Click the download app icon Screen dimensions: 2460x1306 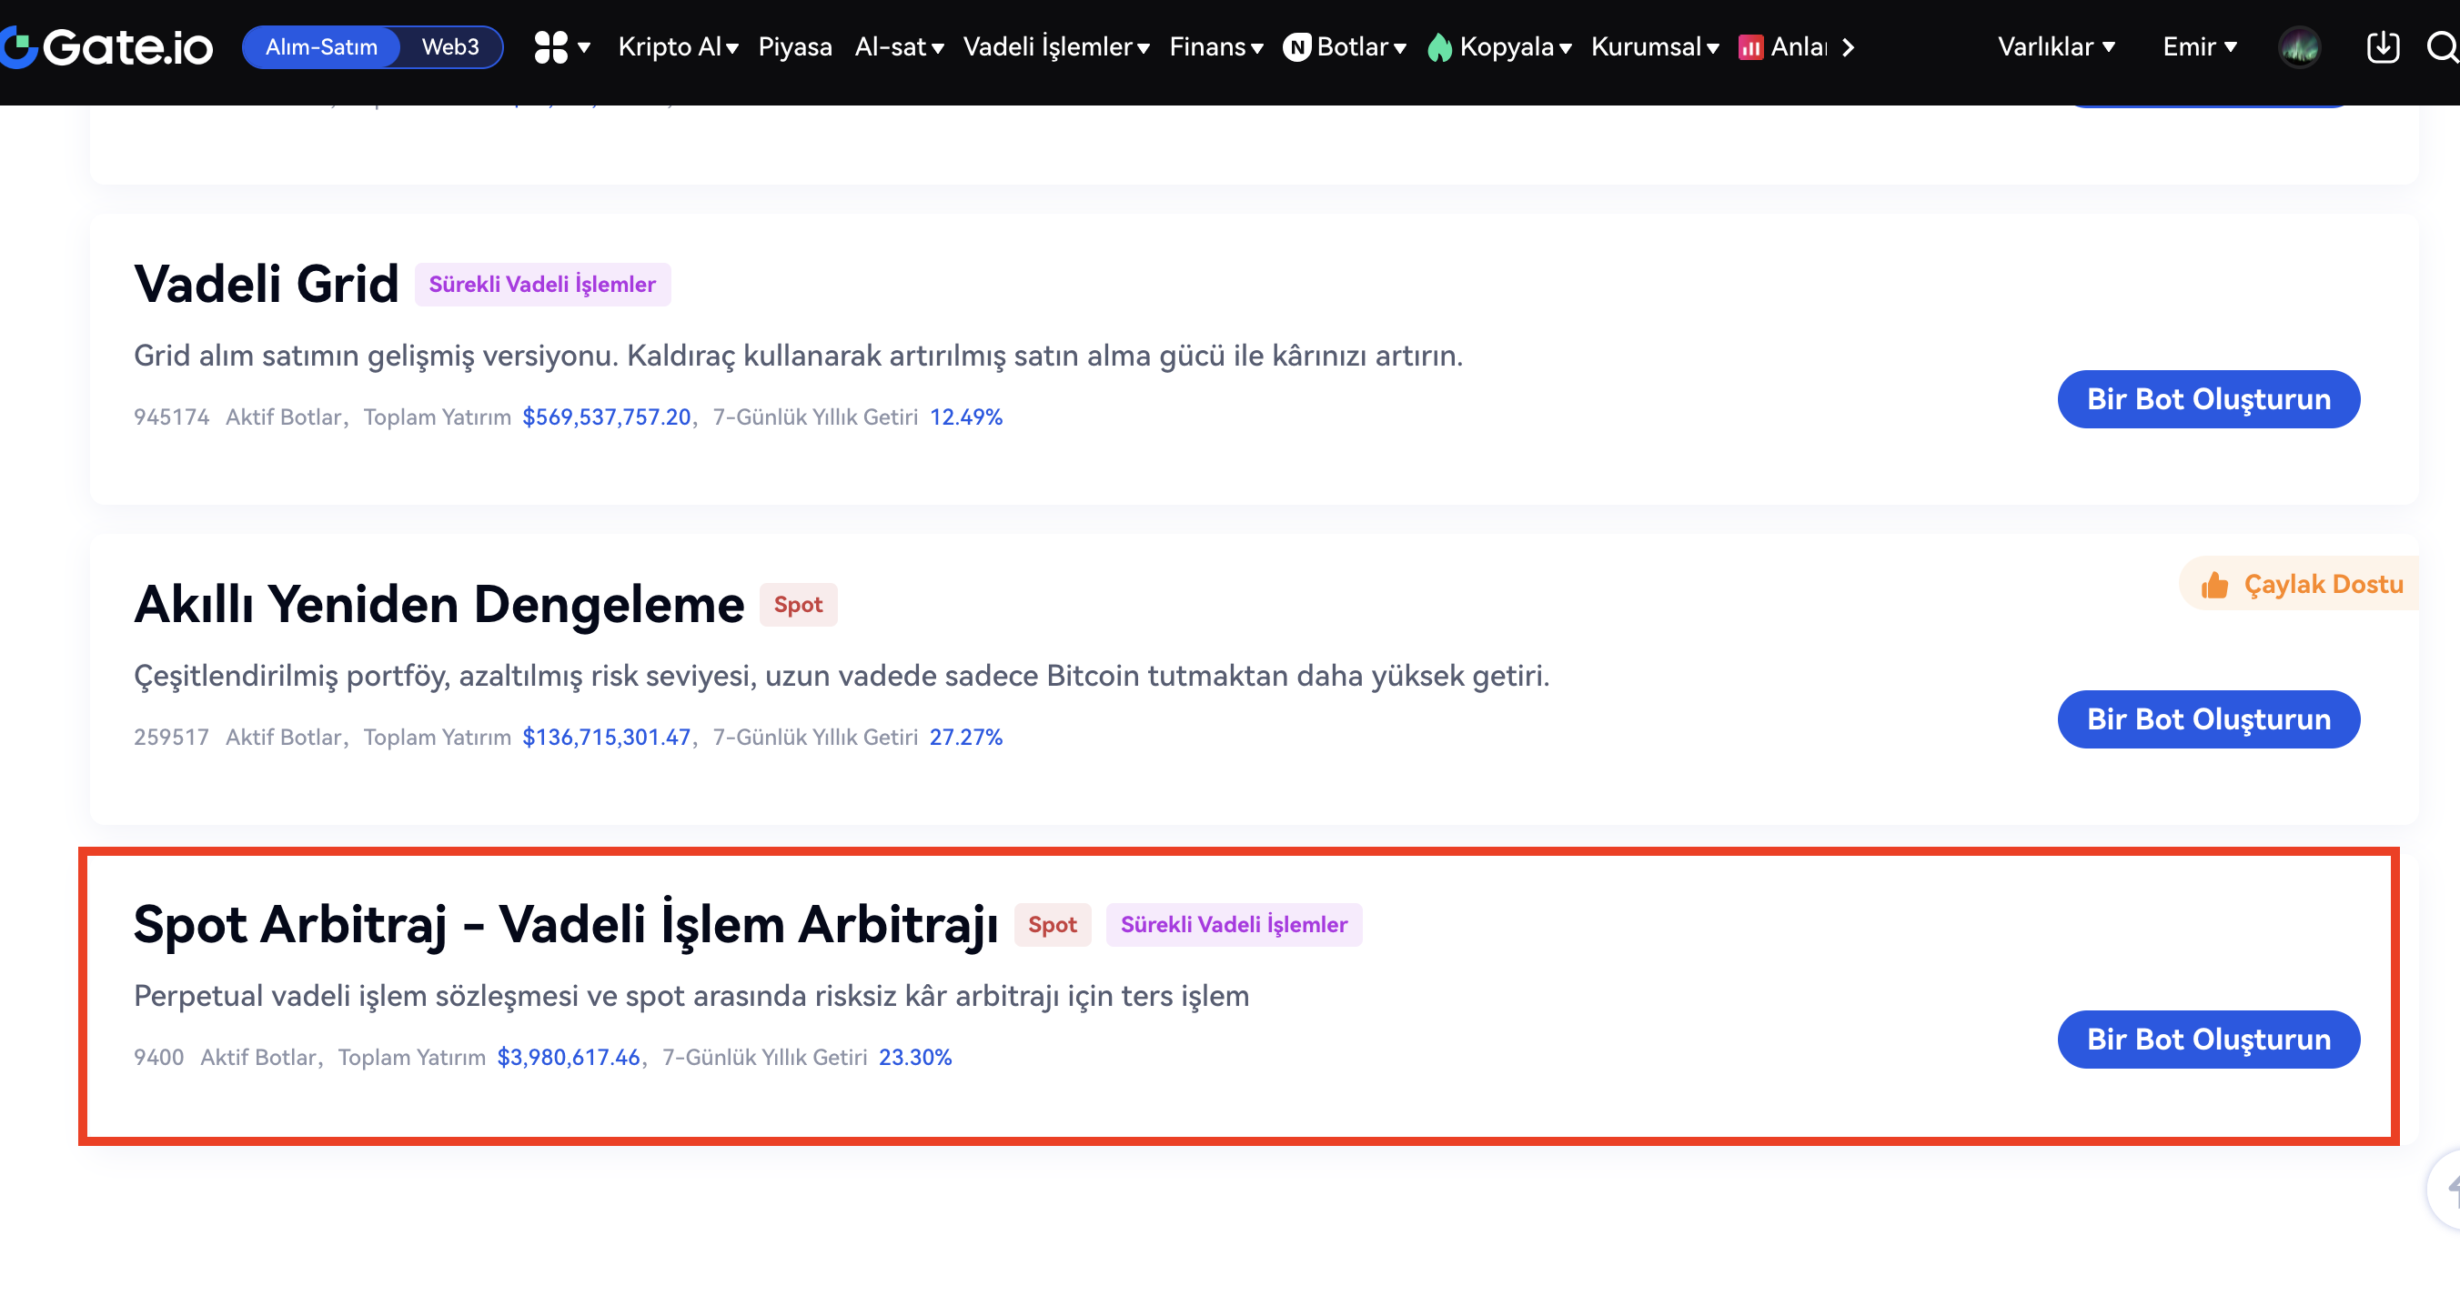pos(2383,46)
